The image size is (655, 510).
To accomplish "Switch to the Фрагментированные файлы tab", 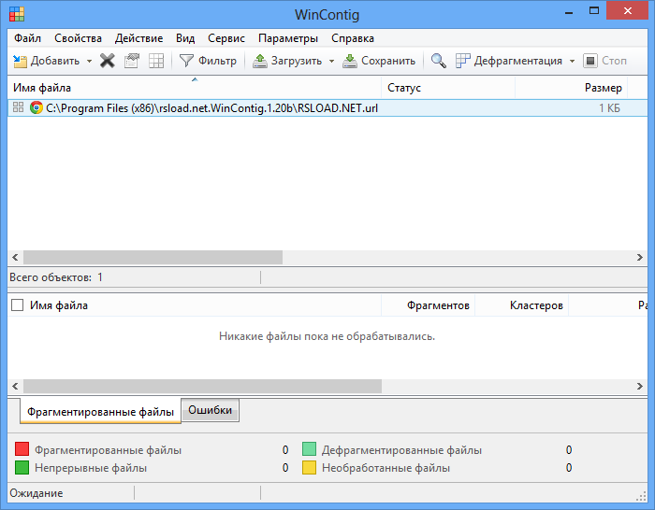I will 100,412.
